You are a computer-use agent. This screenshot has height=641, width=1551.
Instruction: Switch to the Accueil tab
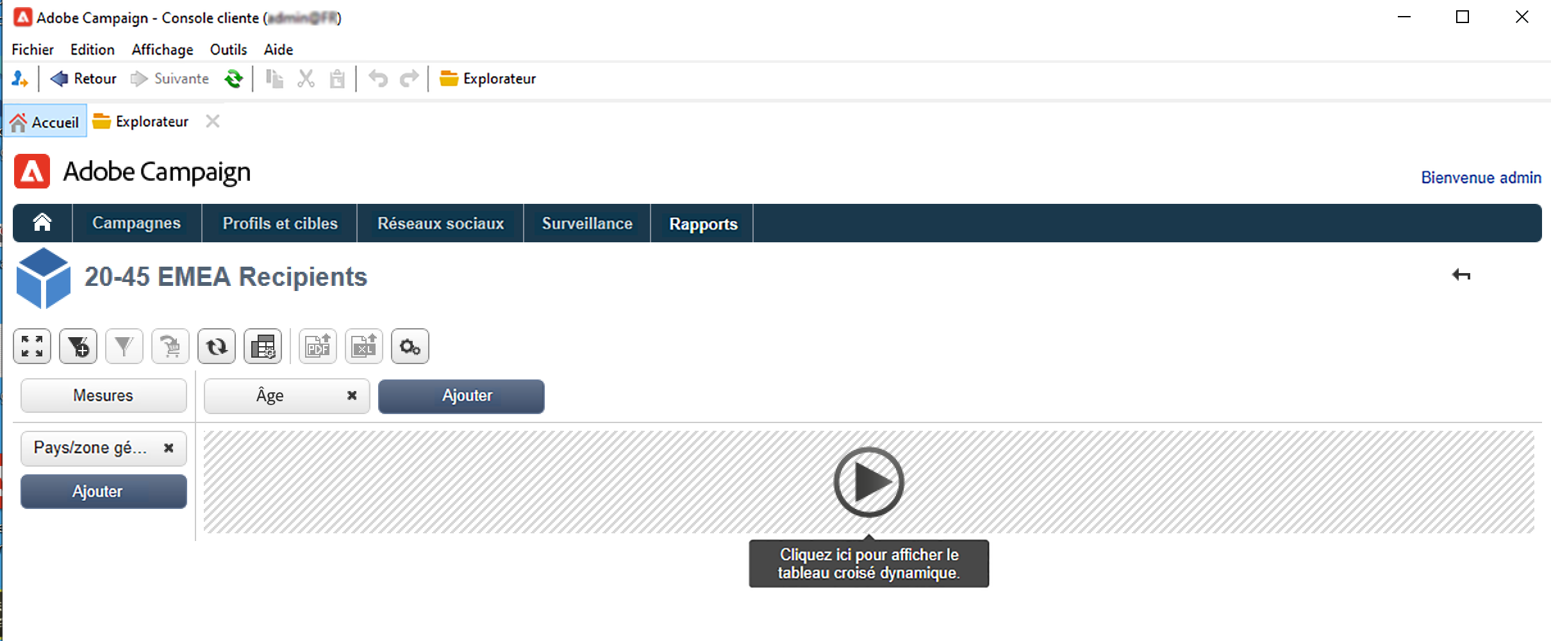coord(45,122)
